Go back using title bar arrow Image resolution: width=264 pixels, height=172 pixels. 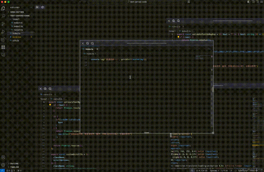tap(80, 2)
